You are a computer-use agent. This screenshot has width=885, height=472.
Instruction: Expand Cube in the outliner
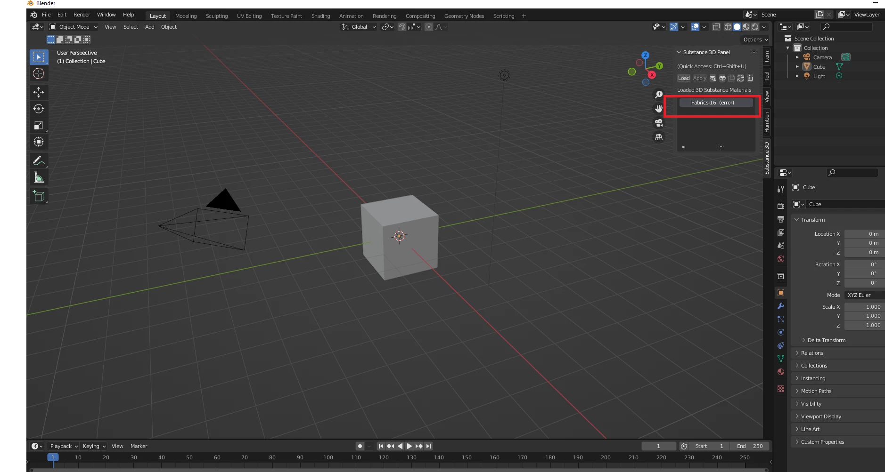pos(797,67)
